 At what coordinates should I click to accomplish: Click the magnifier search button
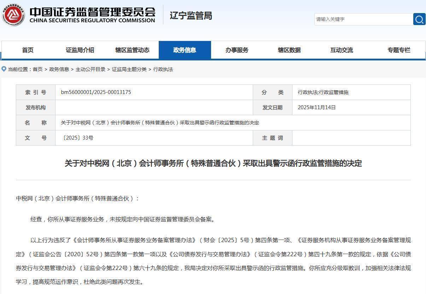click(x=419, y=19)
